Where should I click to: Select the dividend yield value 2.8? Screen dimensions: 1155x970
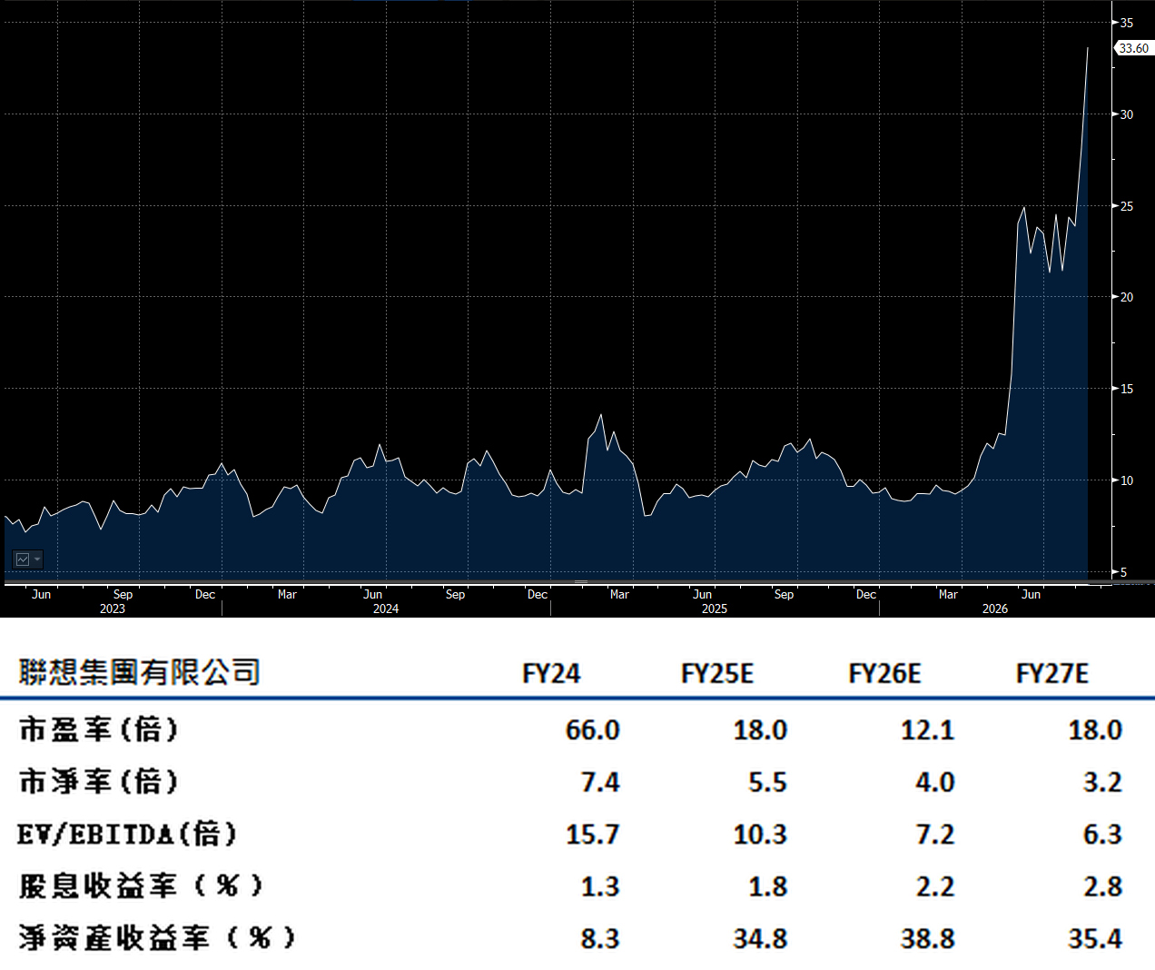tap(1103, 886)
